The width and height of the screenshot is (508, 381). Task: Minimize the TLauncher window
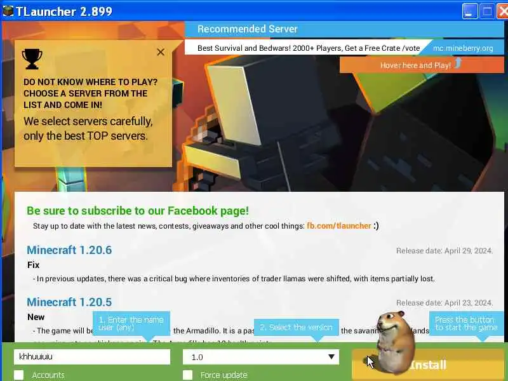click(x=470, y=11)
